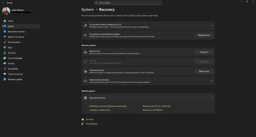Click the Bluetooth icon in sidebar
This screenshot has height=137, width=256.
pyautogui.click(x=5, y=32)
